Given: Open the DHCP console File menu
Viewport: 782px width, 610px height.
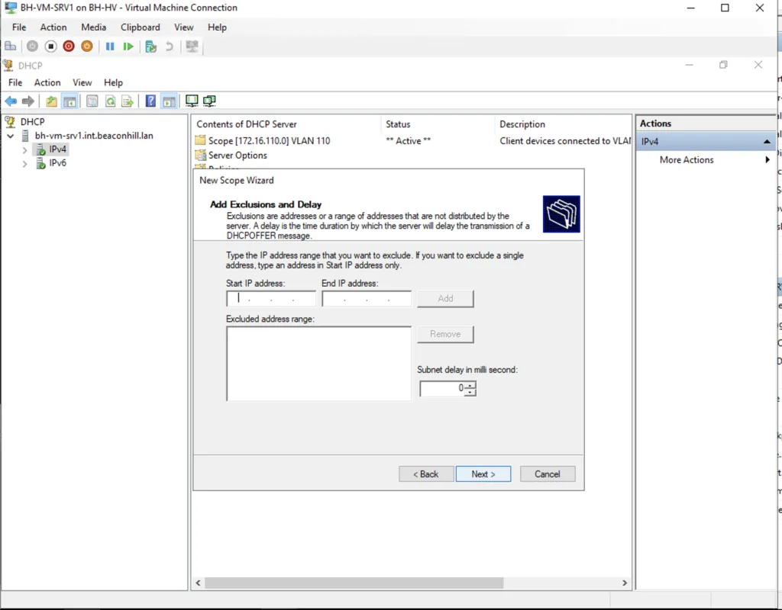Looking at the screenshot, I should [15, 82].
